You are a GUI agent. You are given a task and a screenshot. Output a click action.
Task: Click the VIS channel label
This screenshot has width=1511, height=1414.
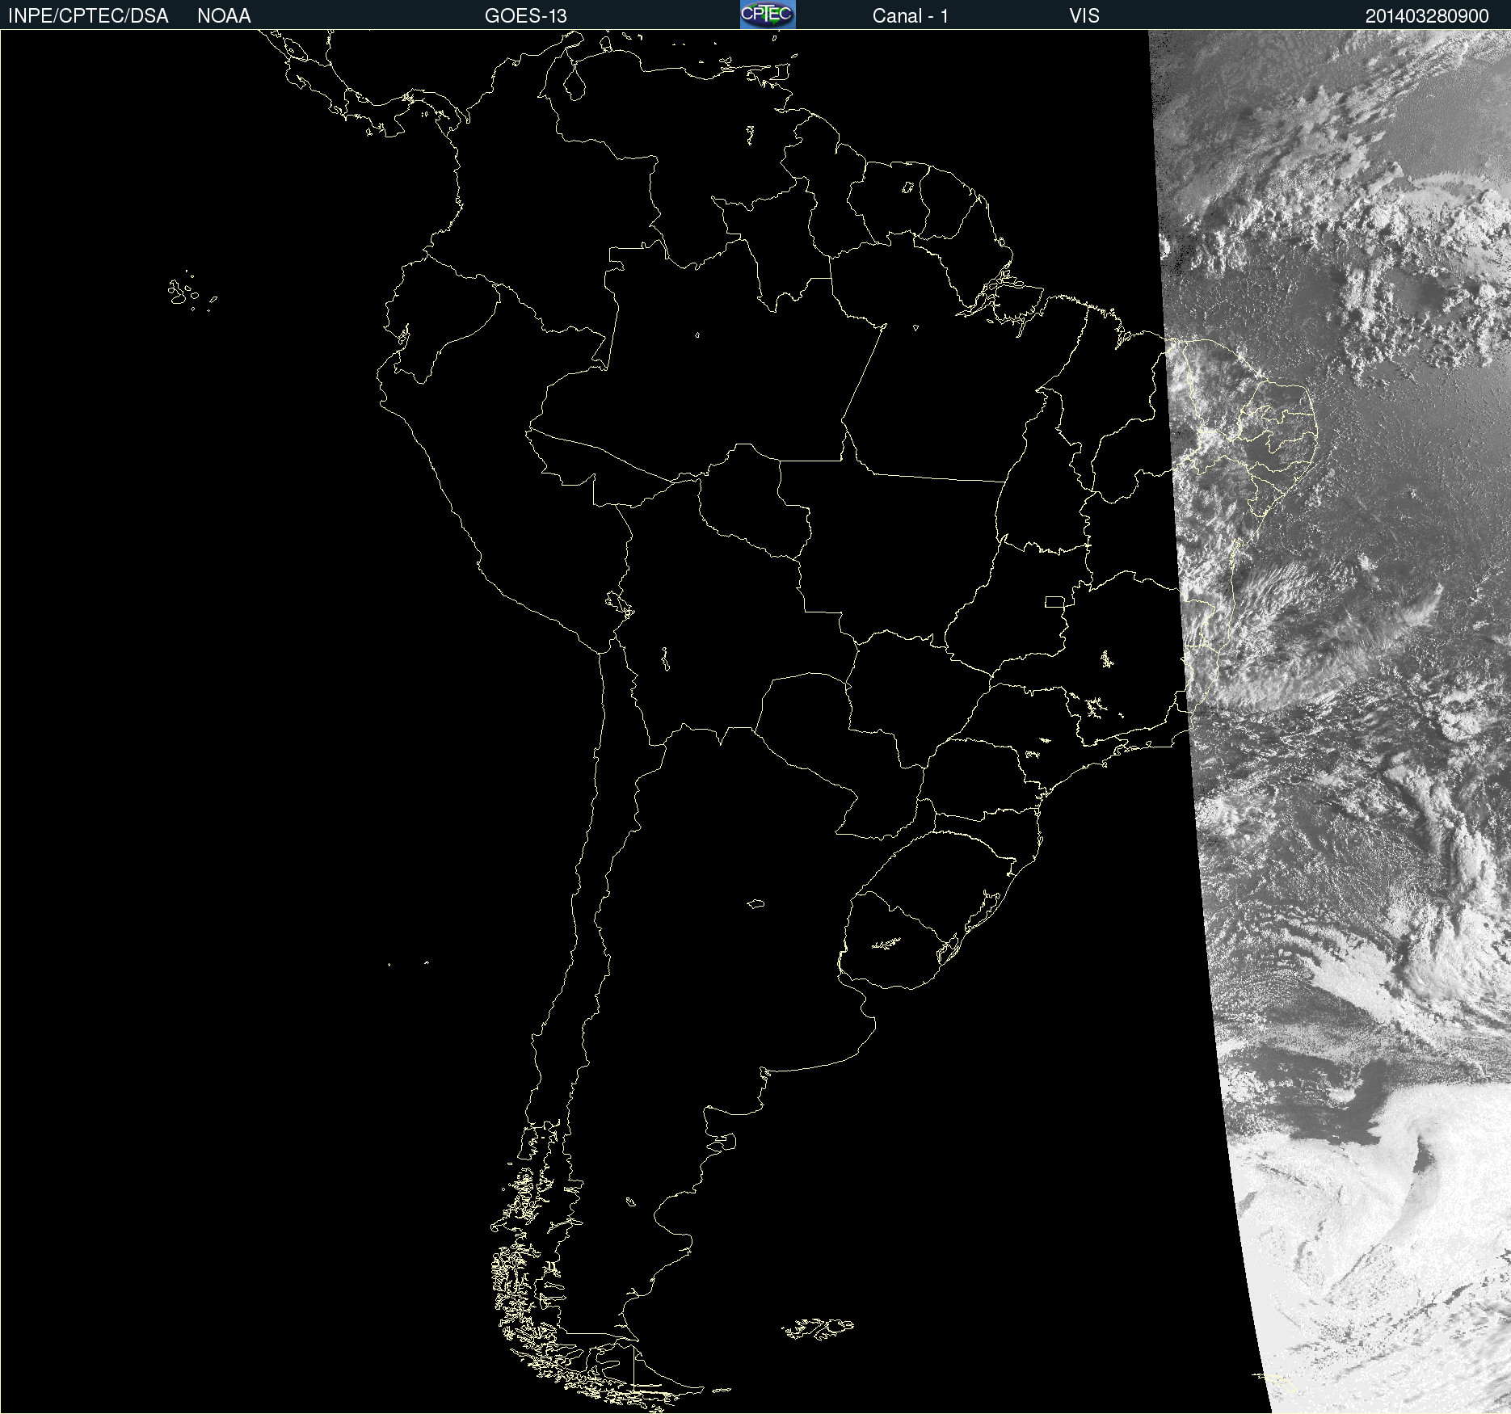[x=1084, y=16]
